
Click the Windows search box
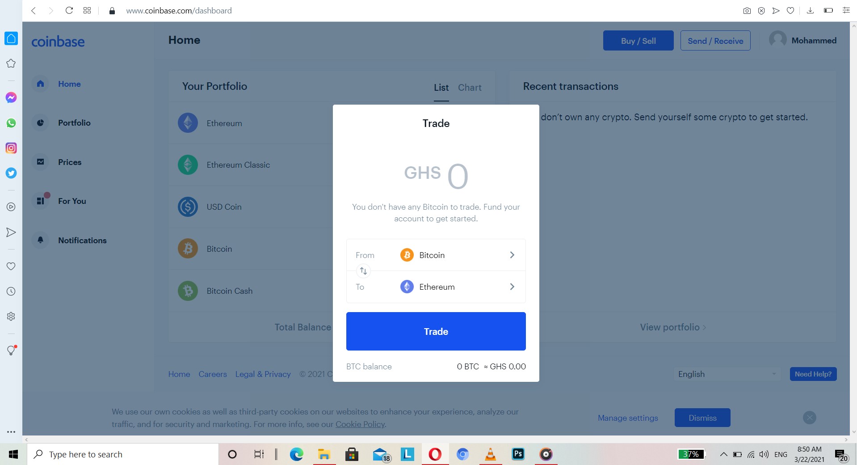(x=123, y=454)
